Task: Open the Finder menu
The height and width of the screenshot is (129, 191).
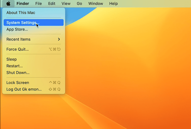Action: 23,4
